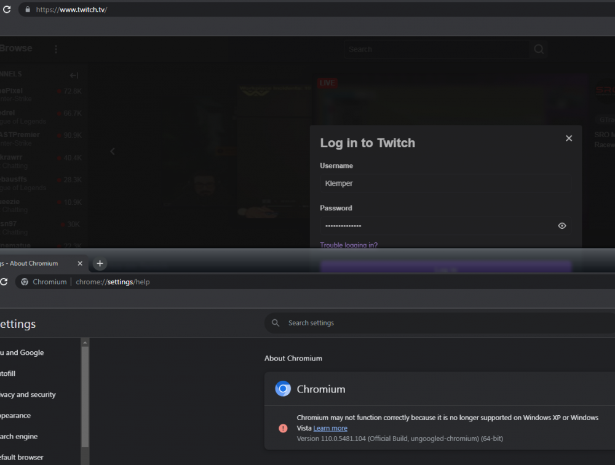Open the Trouble logging in link

click(x=349, y=245)
